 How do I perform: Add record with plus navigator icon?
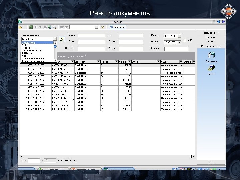70,161
